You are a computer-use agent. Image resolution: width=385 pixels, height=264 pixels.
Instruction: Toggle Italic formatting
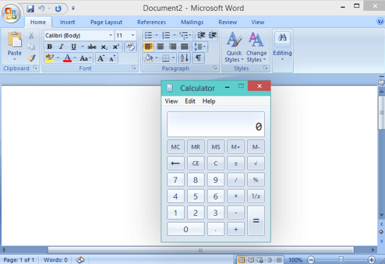[61, 47]
